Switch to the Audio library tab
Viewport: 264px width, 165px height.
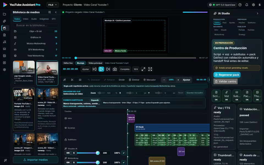34,19
